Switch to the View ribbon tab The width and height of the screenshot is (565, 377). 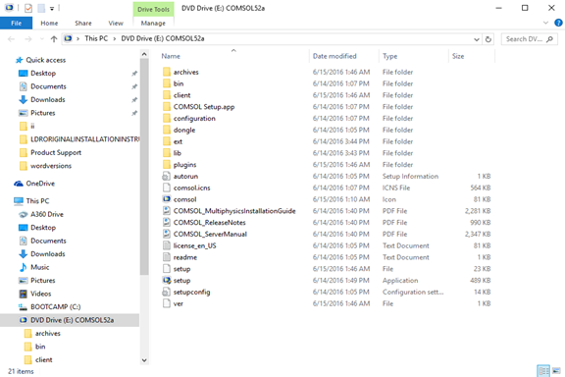pyautogui.click(x=116, y=24)
